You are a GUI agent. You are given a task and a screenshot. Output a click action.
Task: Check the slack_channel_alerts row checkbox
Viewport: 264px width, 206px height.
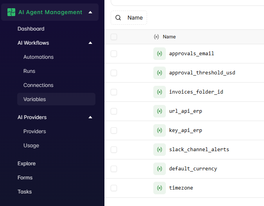(114, 150)
